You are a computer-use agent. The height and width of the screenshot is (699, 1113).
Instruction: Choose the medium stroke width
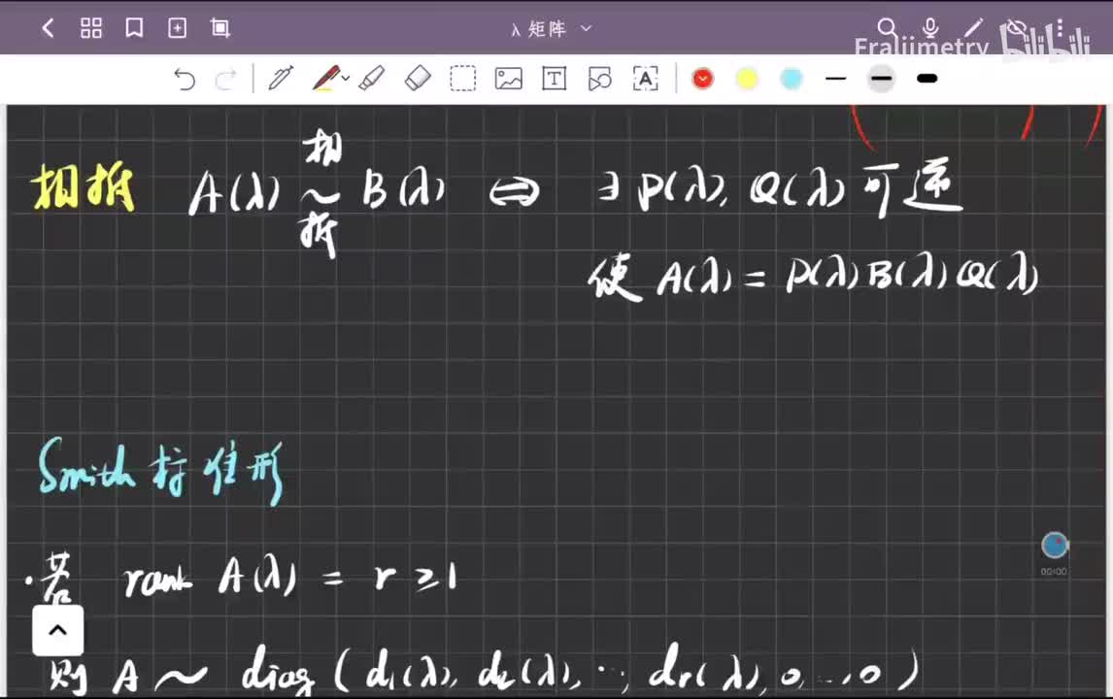pos(881,78)
